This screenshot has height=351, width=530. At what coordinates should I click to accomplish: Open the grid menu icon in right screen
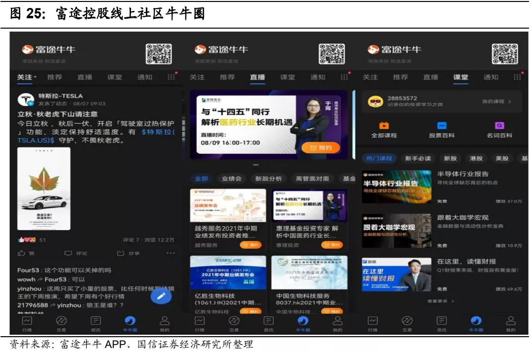point(517,77)
